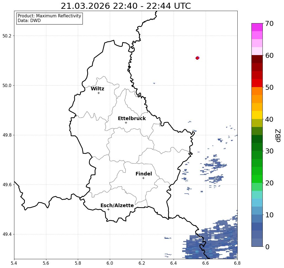Click the Product: Maximum Reflectivity text
Viewport: 284px width, 268px height.
pyautogui.click(x=49, y=16)
